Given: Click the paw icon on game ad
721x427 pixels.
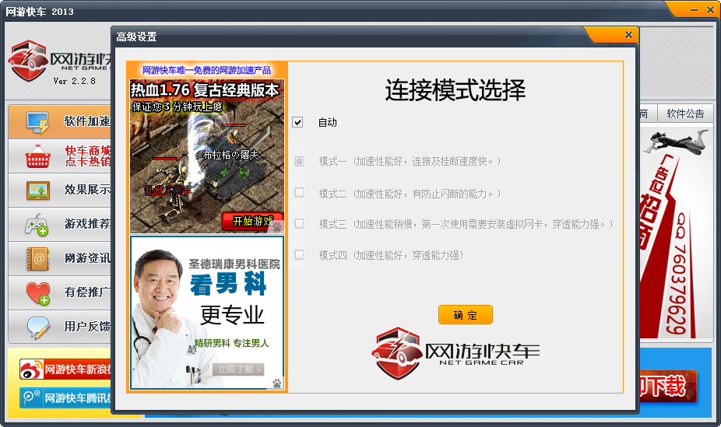Looking at the screenshot, I should click(x=278, y=226).
